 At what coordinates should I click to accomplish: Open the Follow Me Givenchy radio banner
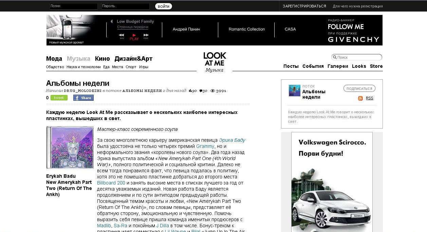pos(353,30)
